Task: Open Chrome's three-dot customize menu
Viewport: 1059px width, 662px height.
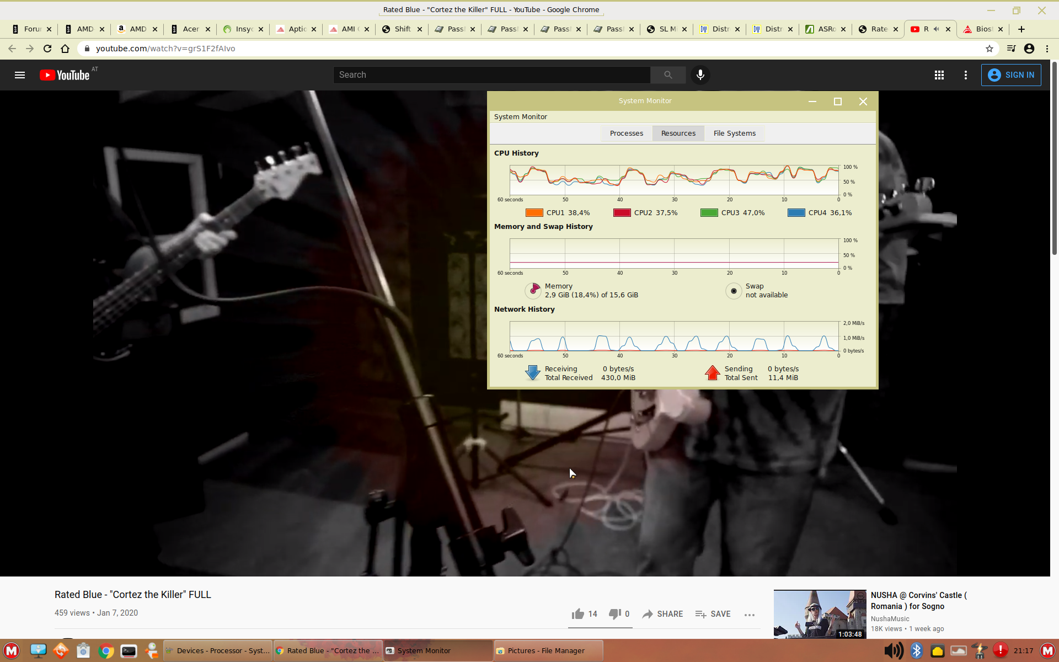Action: pyautogui.click(x=1047, y=49)
